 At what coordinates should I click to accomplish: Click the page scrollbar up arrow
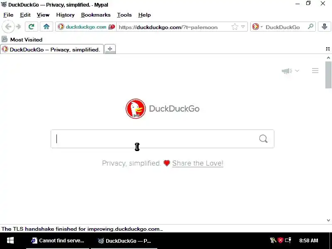click(328, 58)
